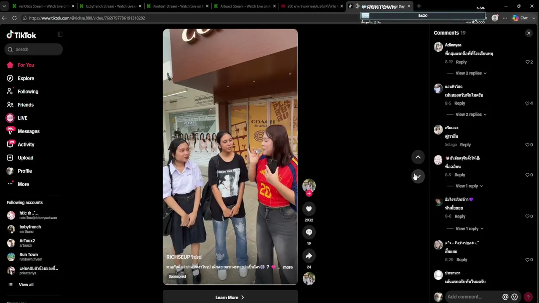The image size is (539, 303).
Task: Open the creator avatar beside the video
Action: [x=309, y=186]
